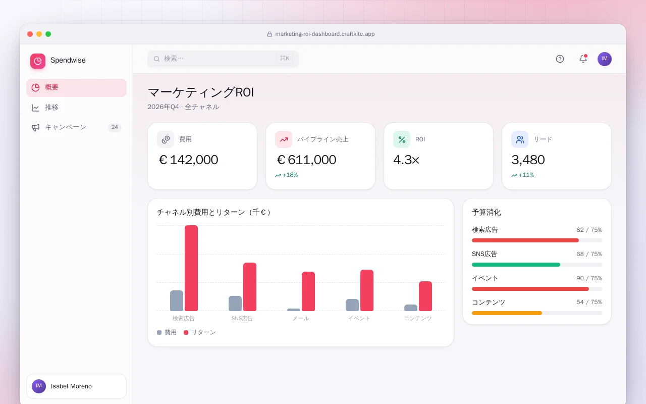Click the +11% trend indicator
Image resolution: width=646 pixels, height=404 pixels.
point(523,175)
